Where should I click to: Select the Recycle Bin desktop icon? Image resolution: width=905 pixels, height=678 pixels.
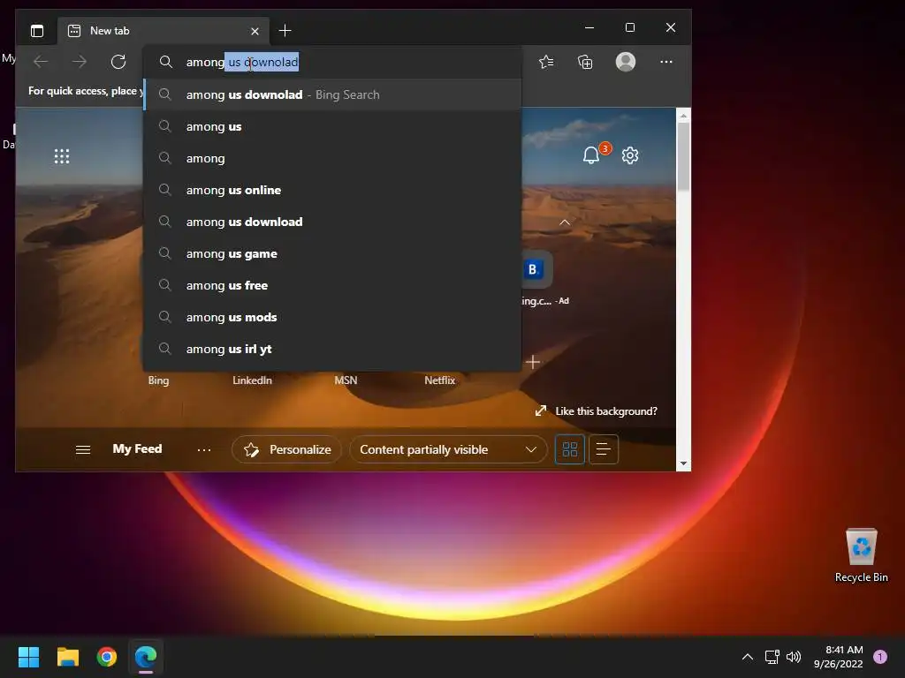[x=861, y=556]
